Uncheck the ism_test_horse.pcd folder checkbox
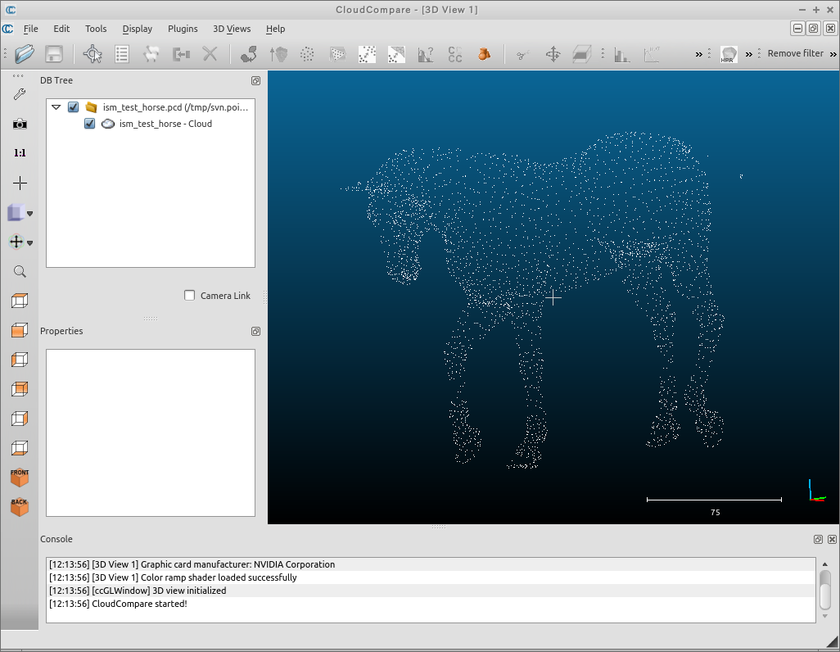Screen dimensions: 840x652 (74, 107)
